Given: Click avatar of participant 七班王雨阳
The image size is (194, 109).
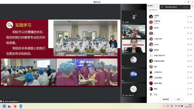Looking at the screenshot, I should pos(151,78).
